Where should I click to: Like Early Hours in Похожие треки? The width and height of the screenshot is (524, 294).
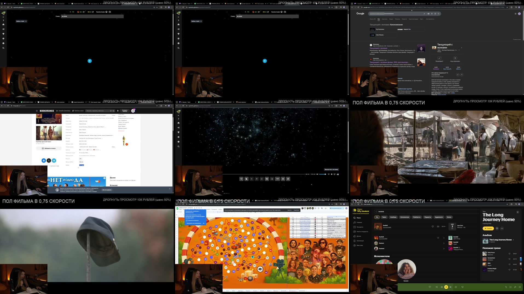[509, 254]
